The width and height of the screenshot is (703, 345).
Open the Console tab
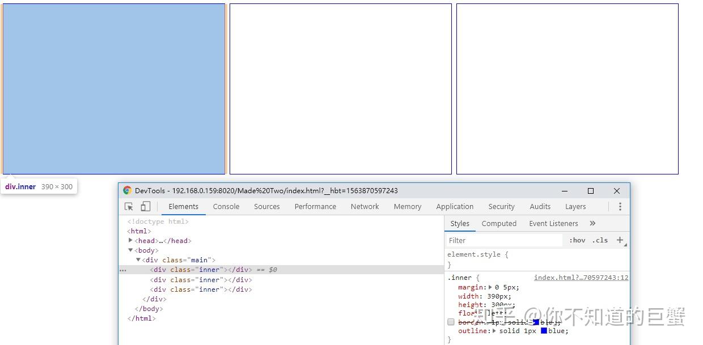pyautogui.click(x=226, y=207)
